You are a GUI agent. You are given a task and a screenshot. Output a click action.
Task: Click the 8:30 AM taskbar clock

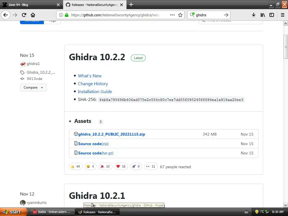point(278,212)
